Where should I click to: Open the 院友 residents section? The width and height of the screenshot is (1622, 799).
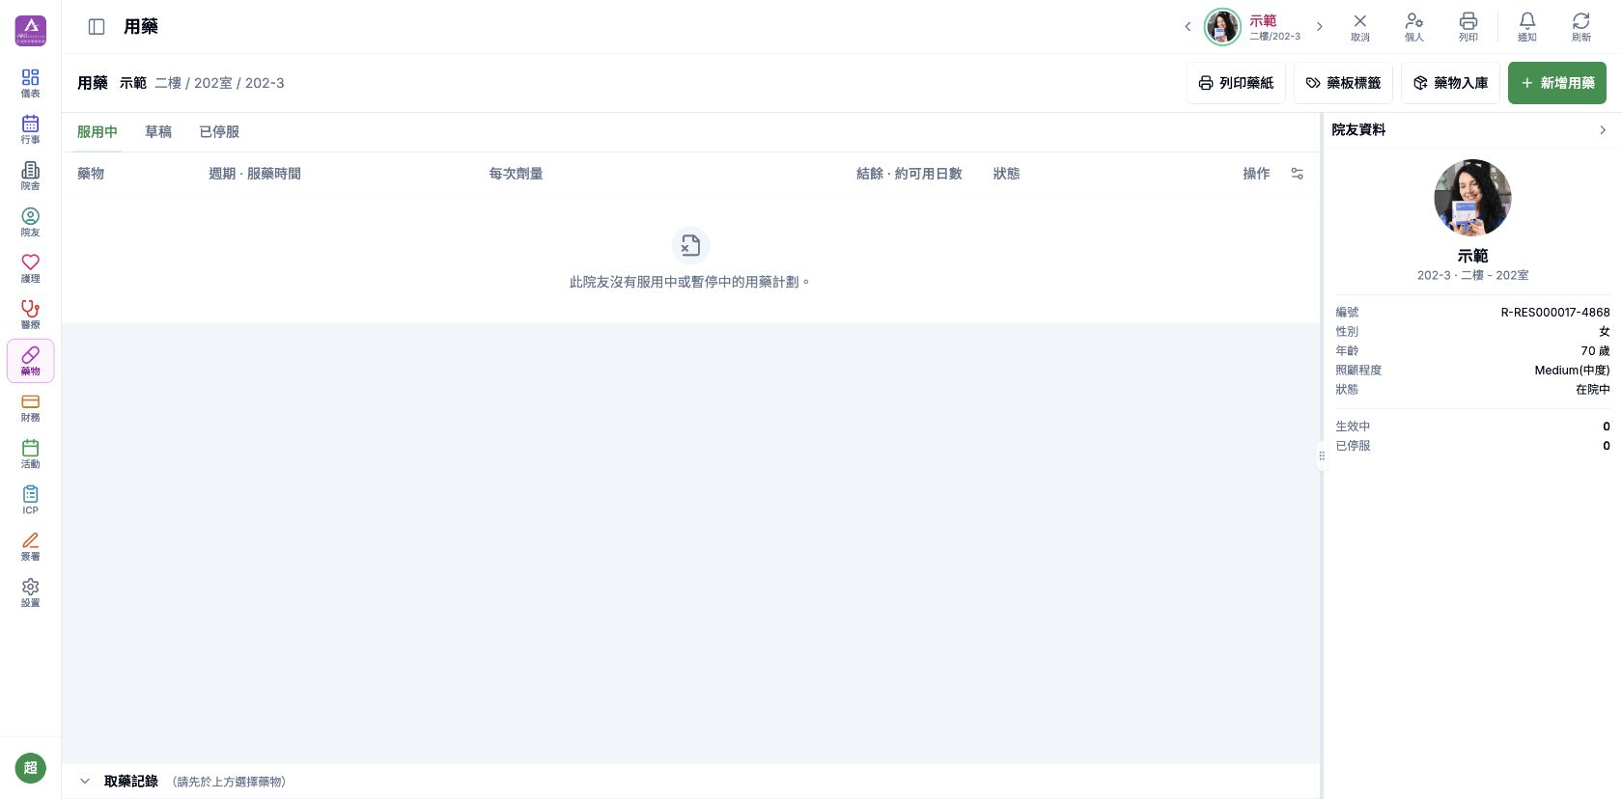coord(30,222)
